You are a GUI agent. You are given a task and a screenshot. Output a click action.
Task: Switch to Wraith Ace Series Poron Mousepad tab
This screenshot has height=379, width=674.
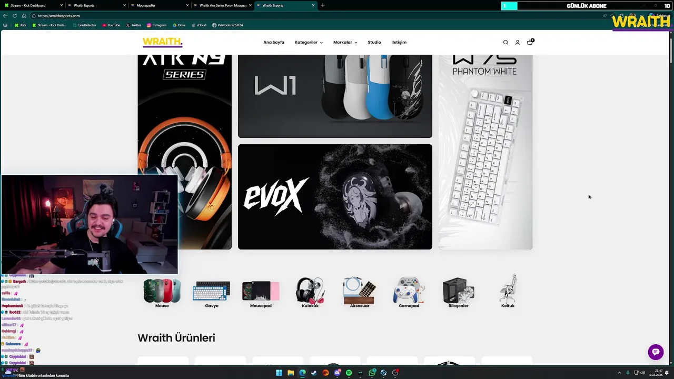coord(221,5)
